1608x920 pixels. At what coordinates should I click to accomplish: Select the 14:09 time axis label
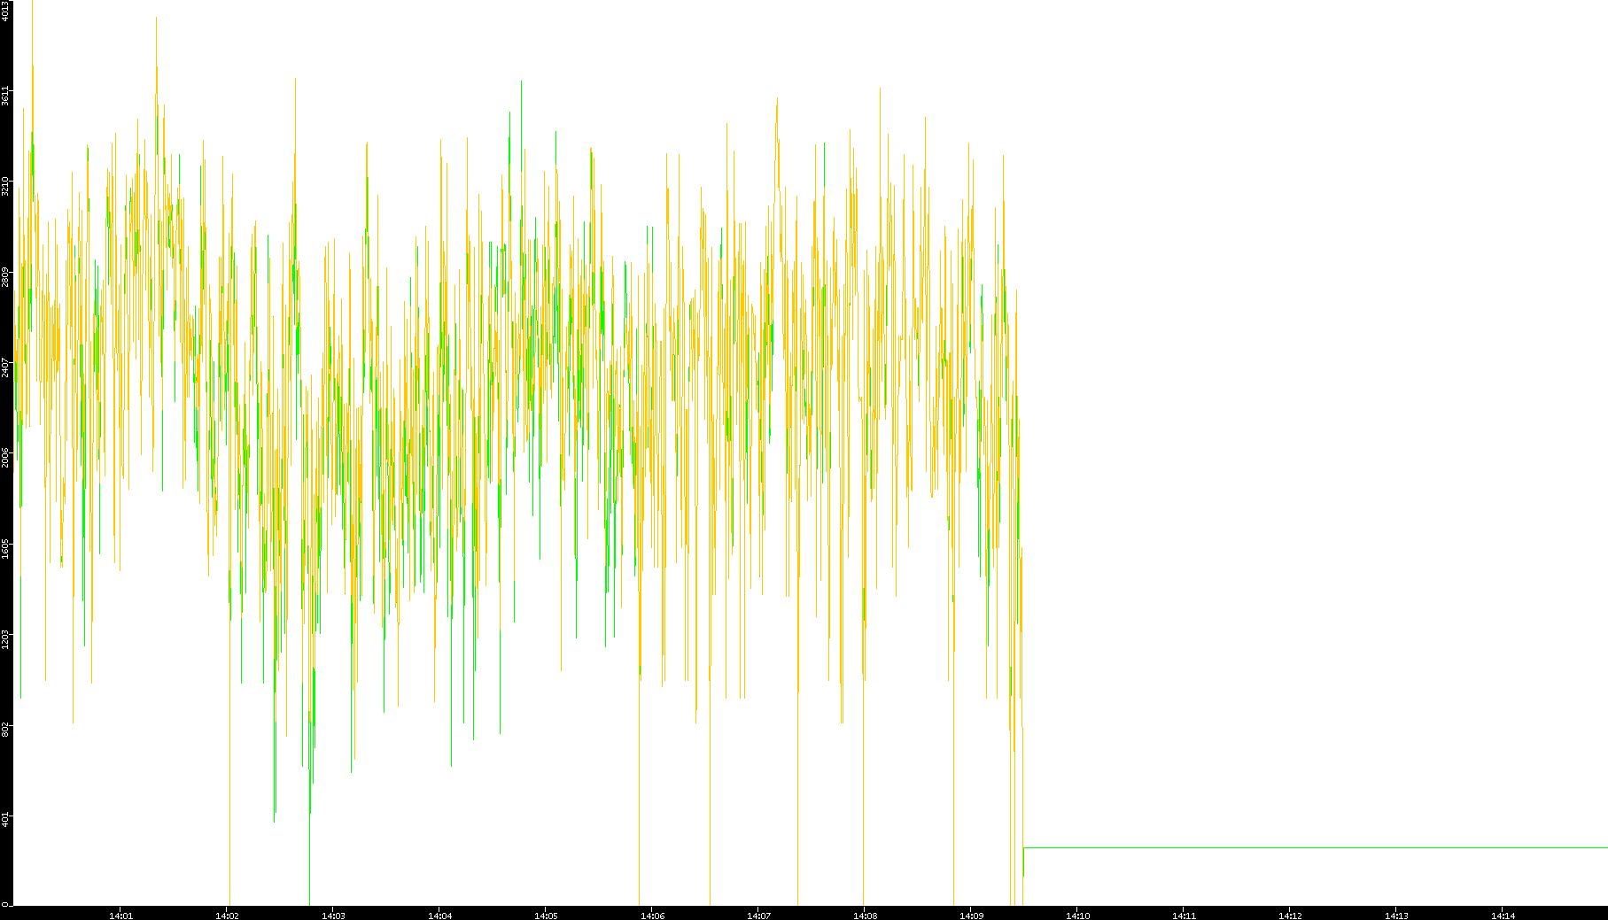[x=971, y=915]
